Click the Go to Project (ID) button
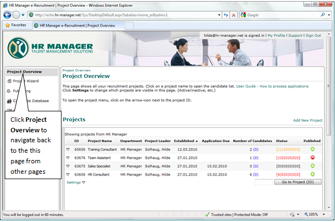Screen dimensions: 335x222 [297, 182]
